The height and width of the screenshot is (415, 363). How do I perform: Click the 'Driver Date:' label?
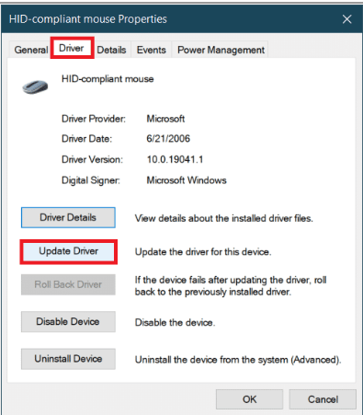point(86,139)
